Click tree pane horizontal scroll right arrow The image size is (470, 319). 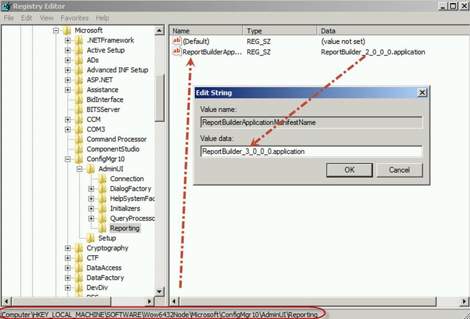click(149, 301)
